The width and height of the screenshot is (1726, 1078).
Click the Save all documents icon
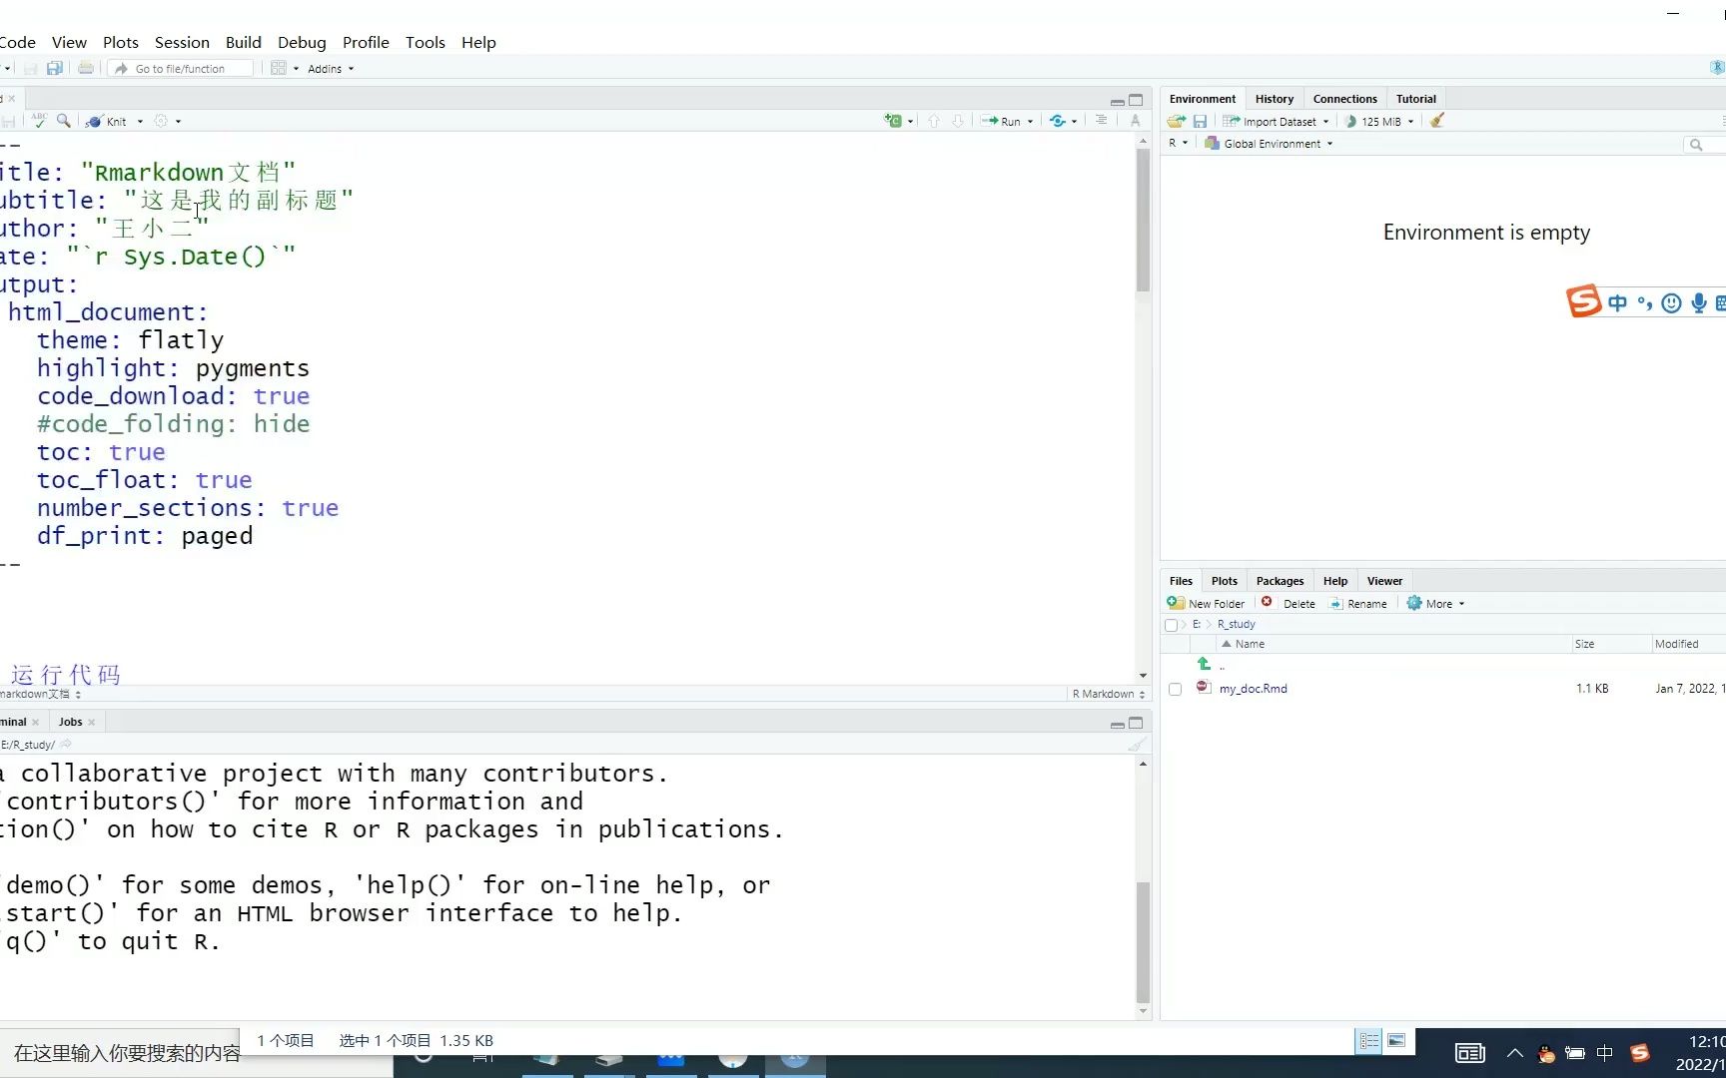pos(55,68)
